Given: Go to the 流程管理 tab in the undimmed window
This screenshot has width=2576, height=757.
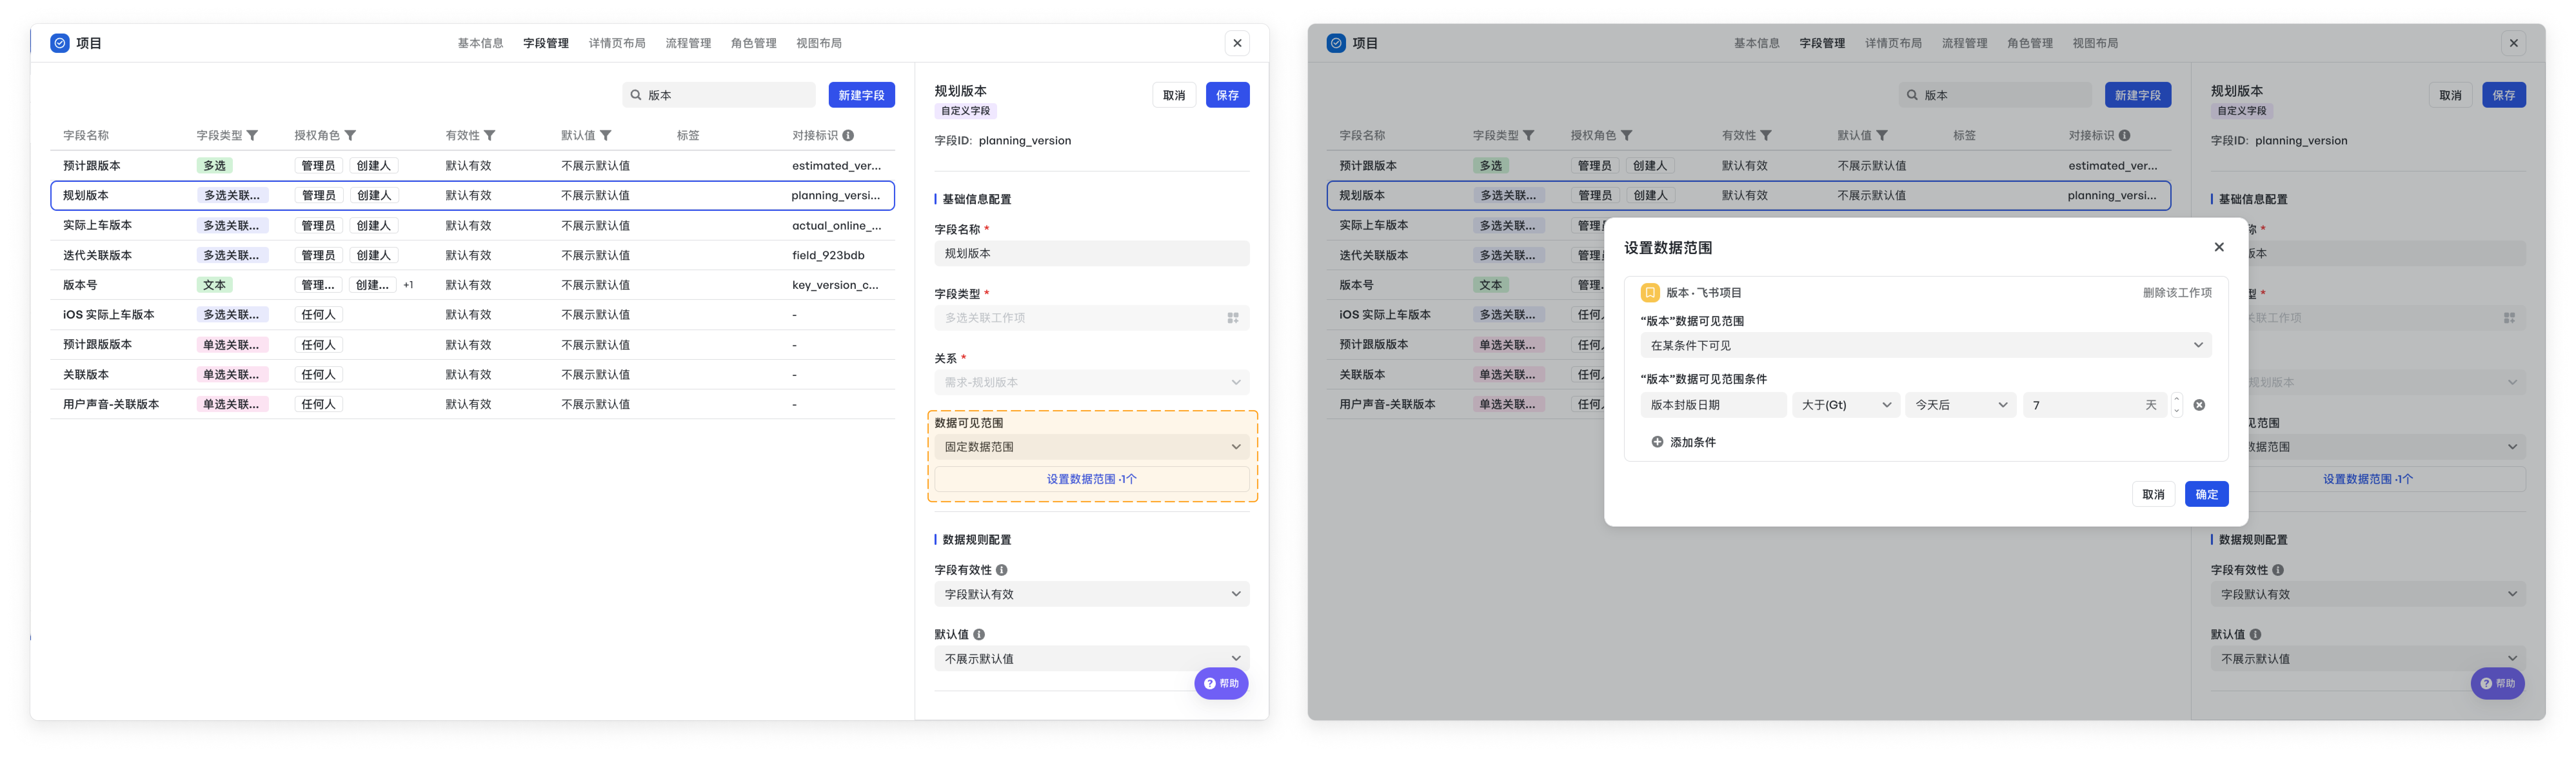Looking at the screenshot, I should coord(688,43).
